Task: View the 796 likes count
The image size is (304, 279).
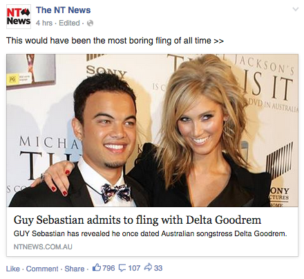Action: tap(108, 268)
